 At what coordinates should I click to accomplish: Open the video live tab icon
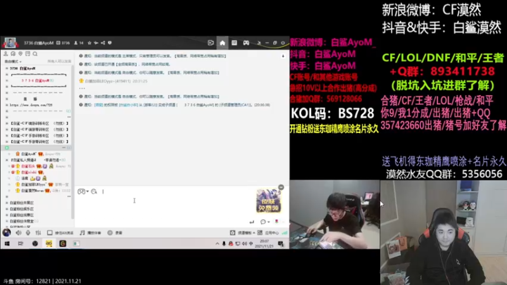(211, 42)
